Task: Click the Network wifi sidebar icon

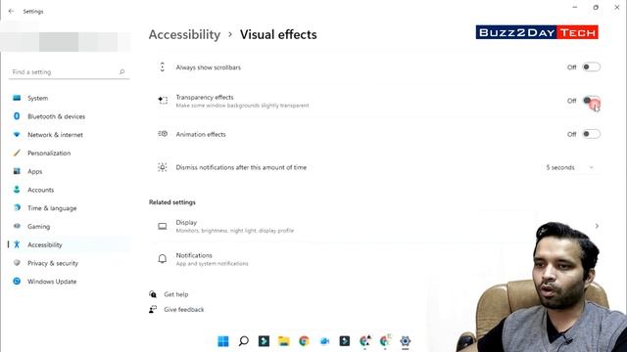Action: [17, 135]
